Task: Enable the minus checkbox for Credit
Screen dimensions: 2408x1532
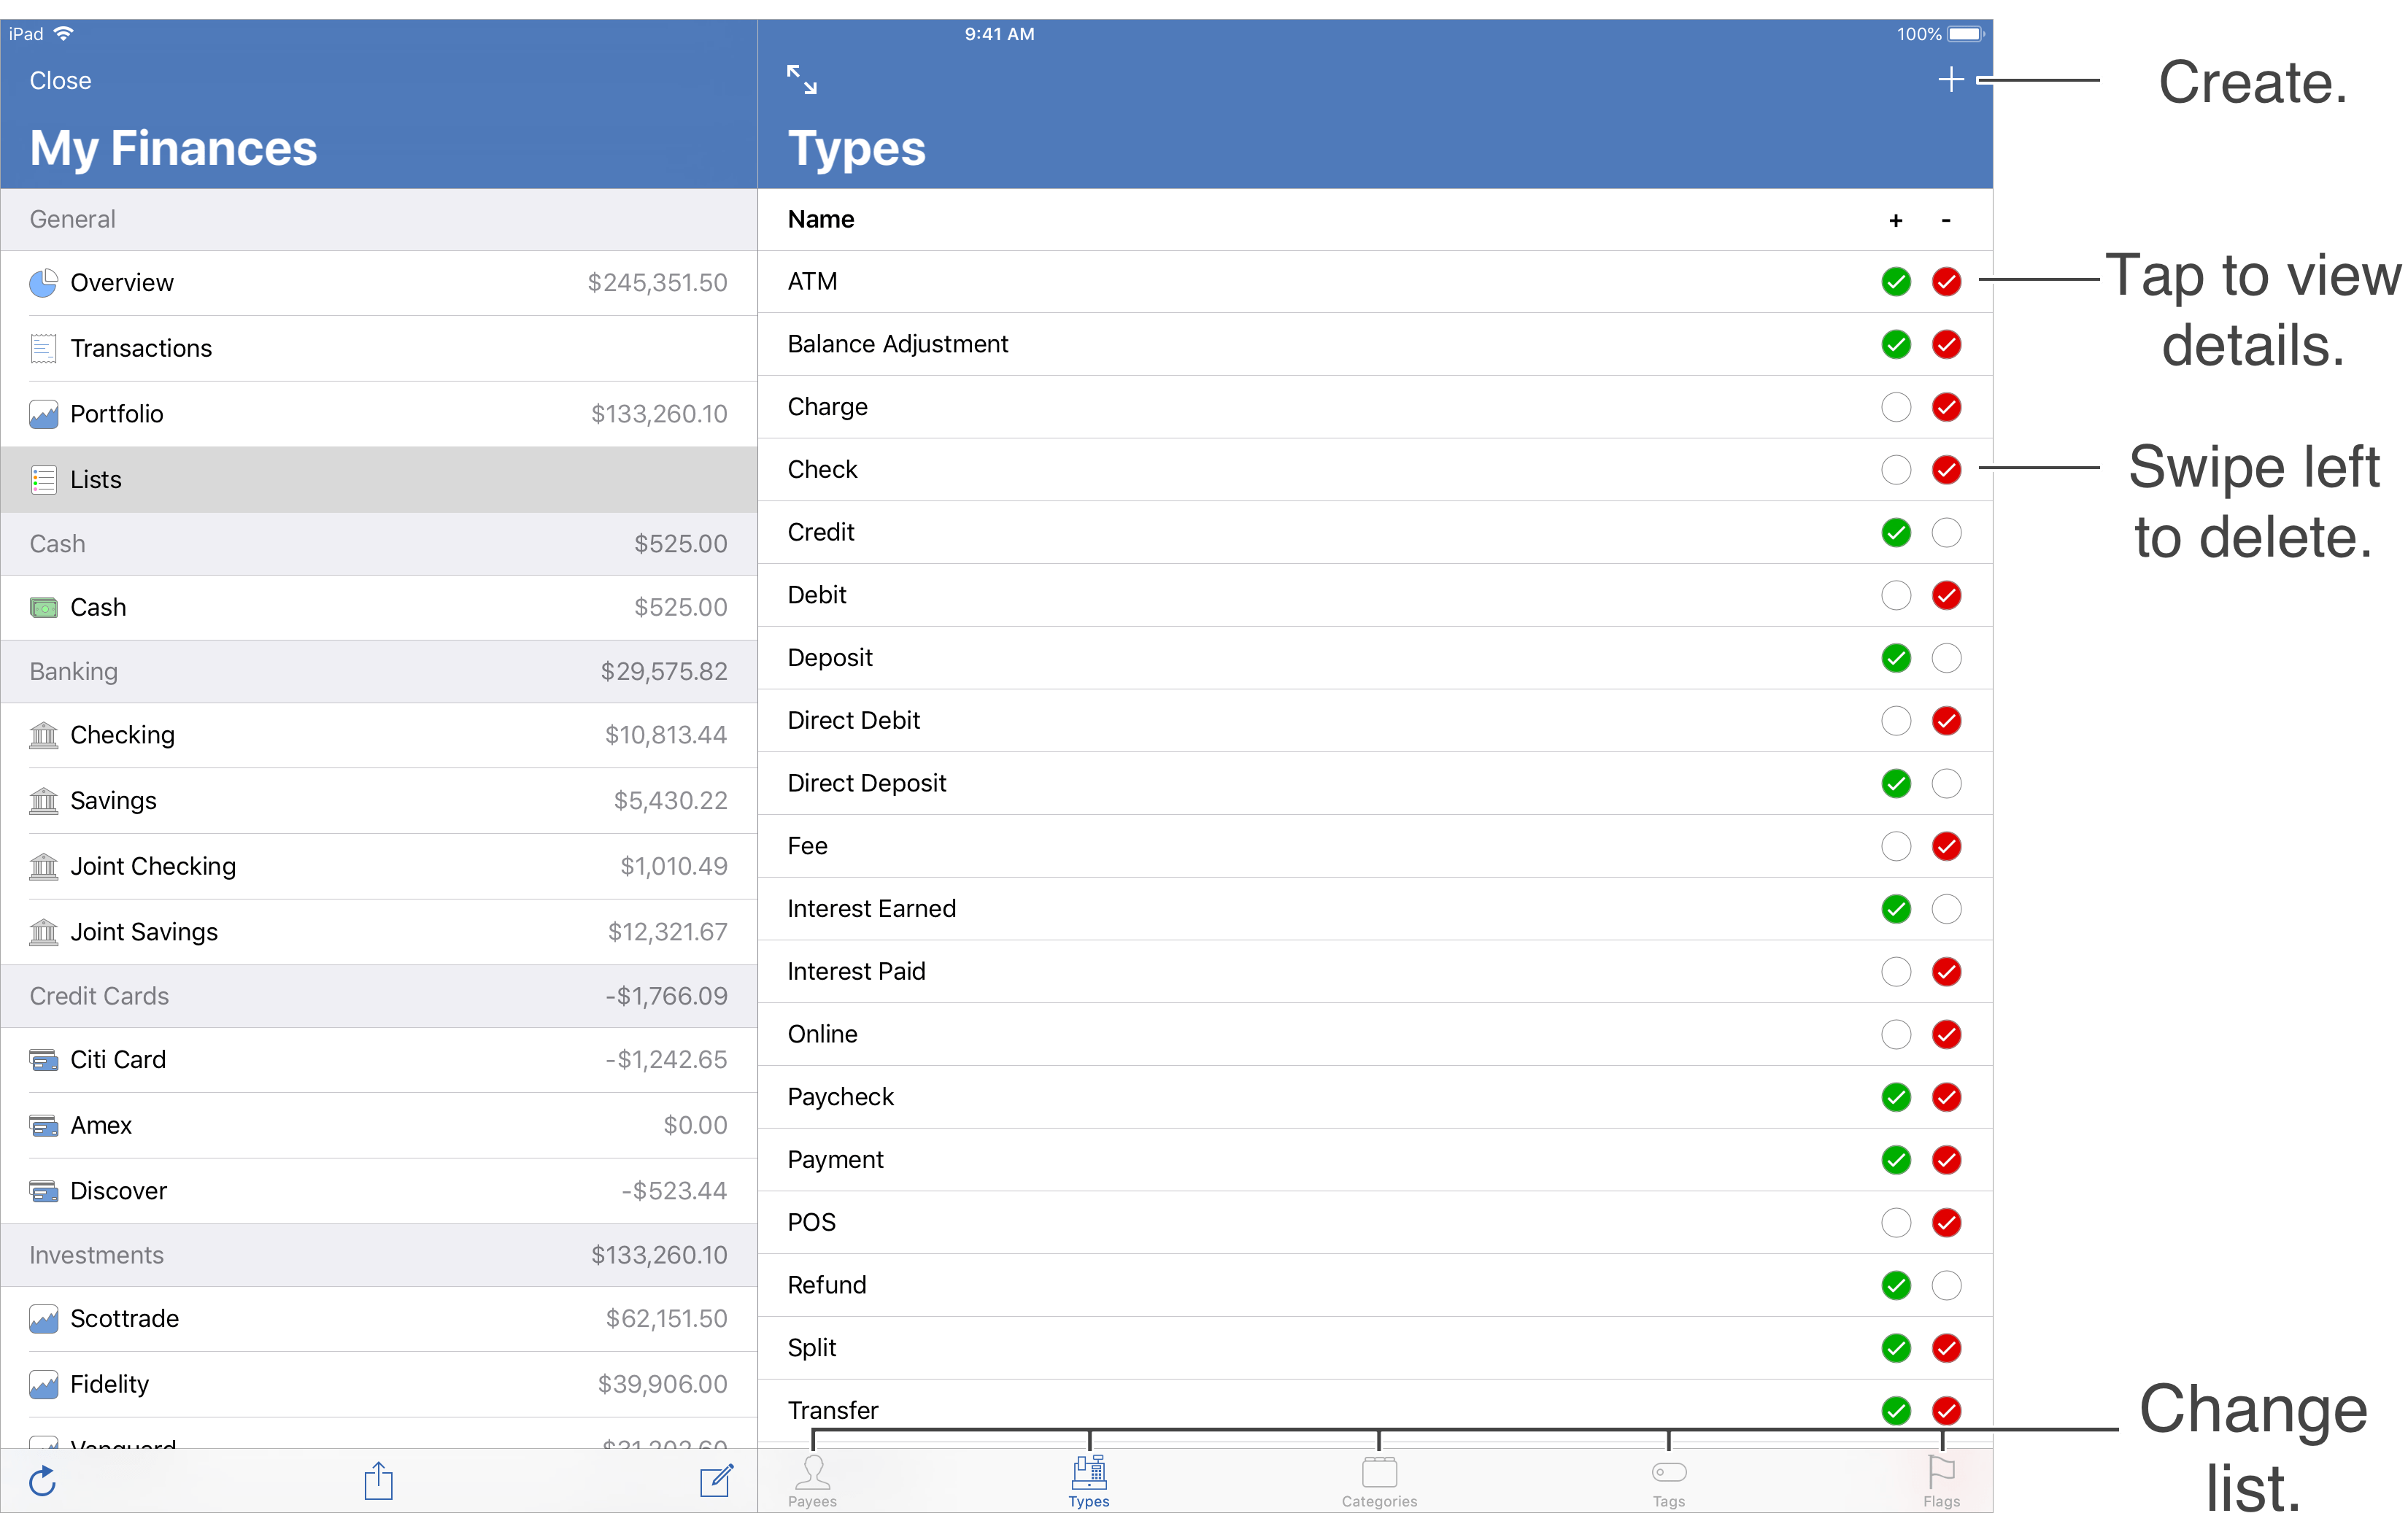Action: [1946, 533]
